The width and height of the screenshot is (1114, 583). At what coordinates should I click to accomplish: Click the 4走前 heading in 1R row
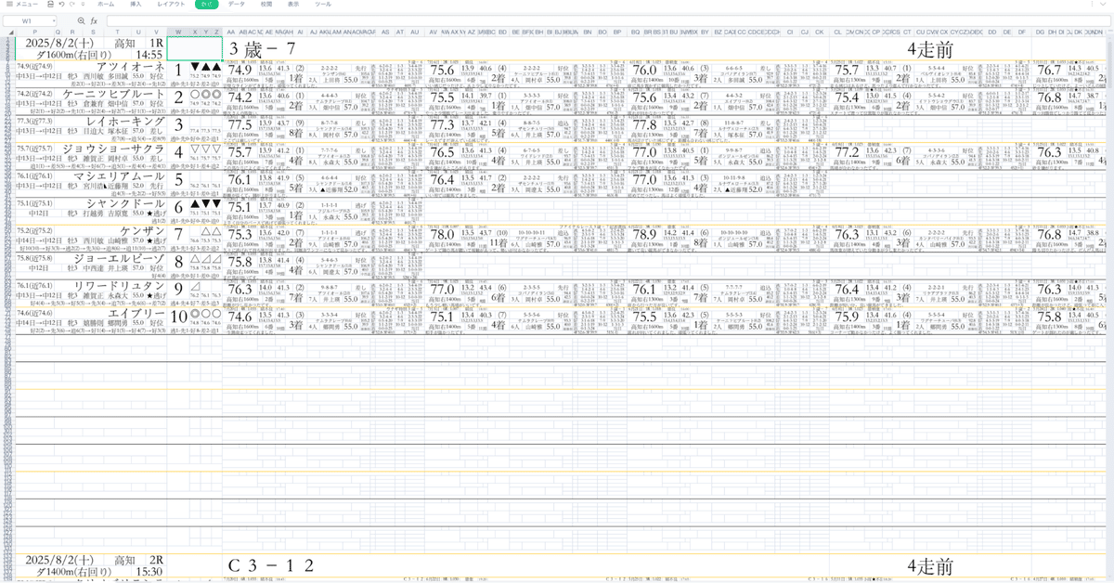click(x=930, y=48)
